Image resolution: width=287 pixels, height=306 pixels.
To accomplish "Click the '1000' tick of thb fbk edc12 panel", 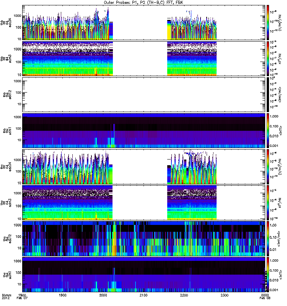I will 17,81.
